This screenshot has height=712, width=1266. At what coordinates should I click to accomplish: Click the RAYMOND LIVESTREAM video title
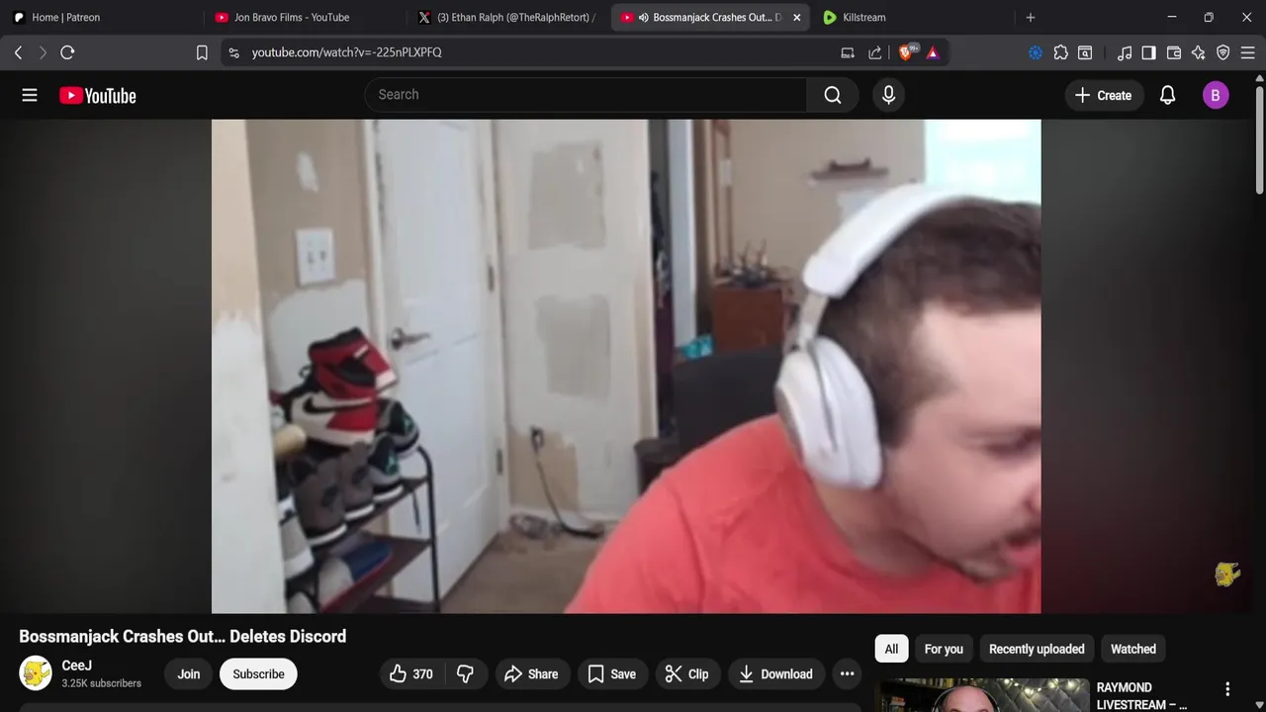[x=1141, y=695]
